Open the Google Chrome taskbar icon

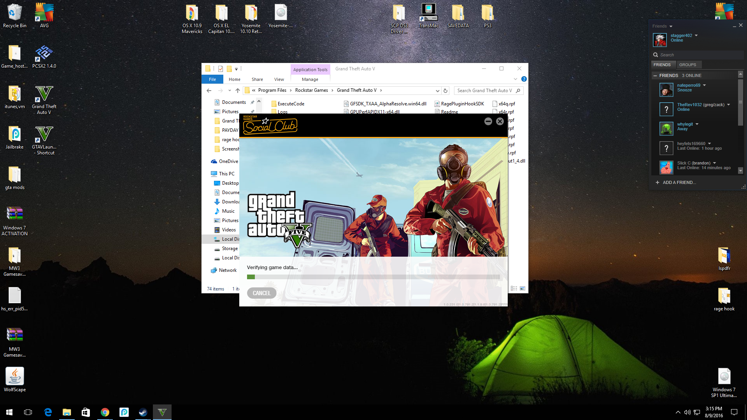pos(105,412)
